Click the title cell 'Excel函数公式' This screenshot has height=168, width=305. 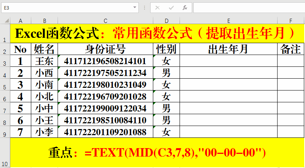[x=157, y=34]
